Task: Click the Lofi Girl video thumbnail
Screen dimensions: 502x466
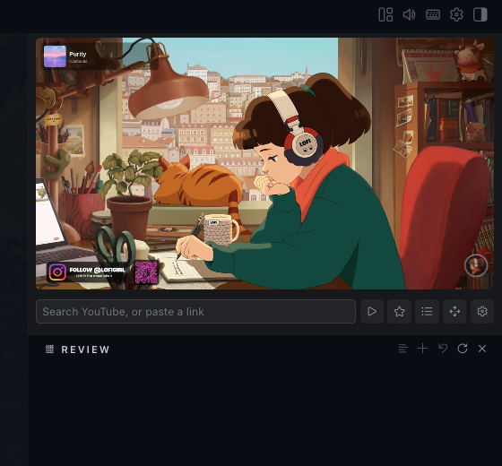Action: pos(264,163)
